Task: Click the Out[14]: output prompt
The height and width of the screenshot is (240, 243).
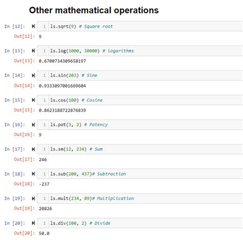Action: [x=24, y=85]
